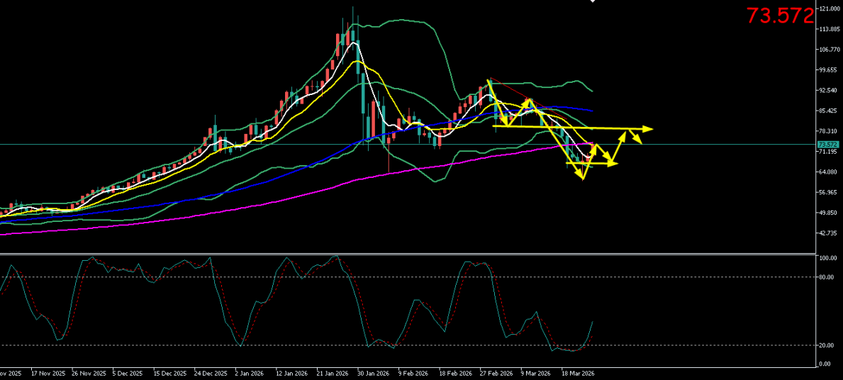Click the 80.00 level label of the oscillator

[826, 278]
